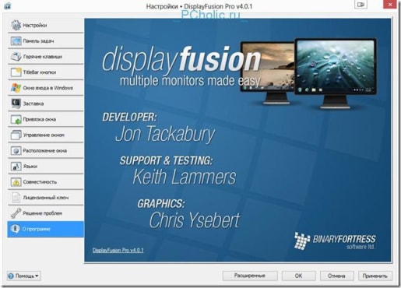Click the Панель задач taskbar icon
This screenshot has height=288, width=401.
(x=16, y=40)
